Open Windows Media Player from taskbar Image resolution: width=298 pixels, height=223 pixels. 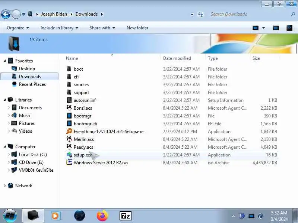(56, 216)
